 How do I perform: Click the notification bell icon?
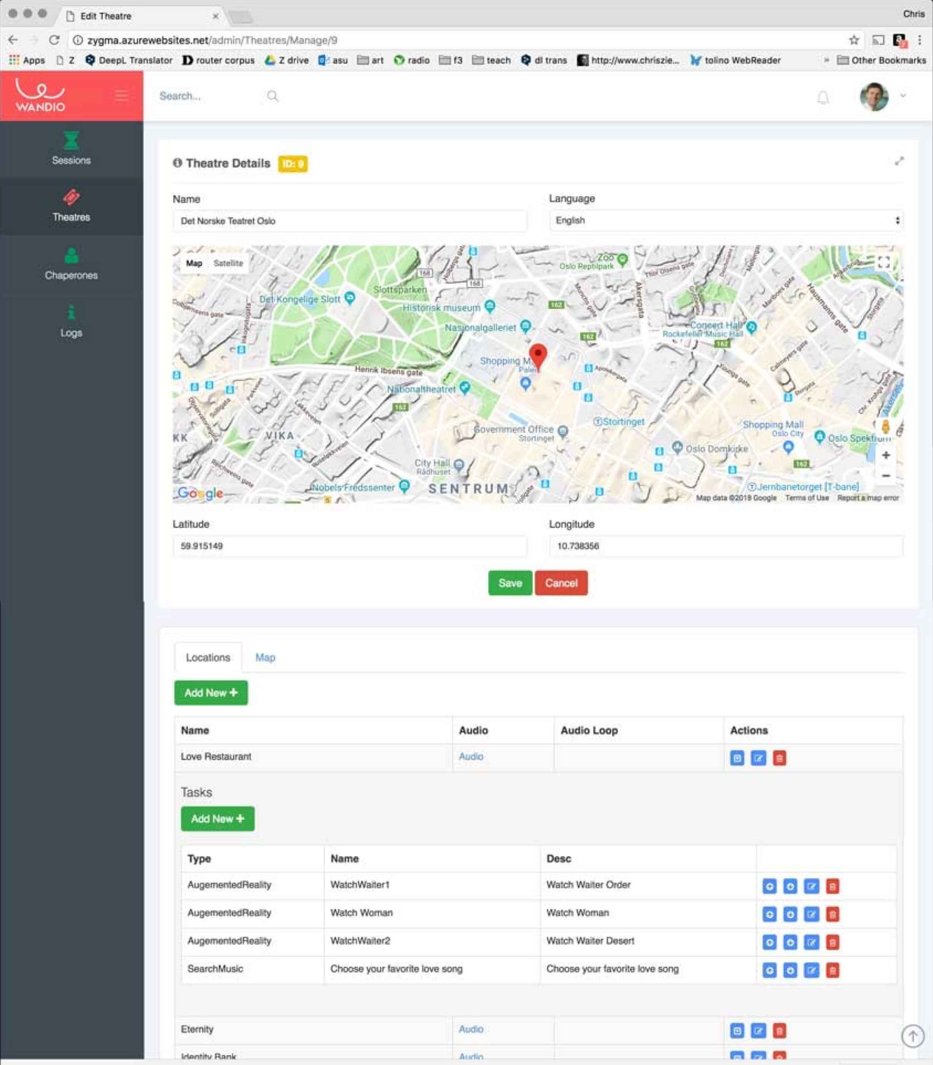tap(823, 97)
